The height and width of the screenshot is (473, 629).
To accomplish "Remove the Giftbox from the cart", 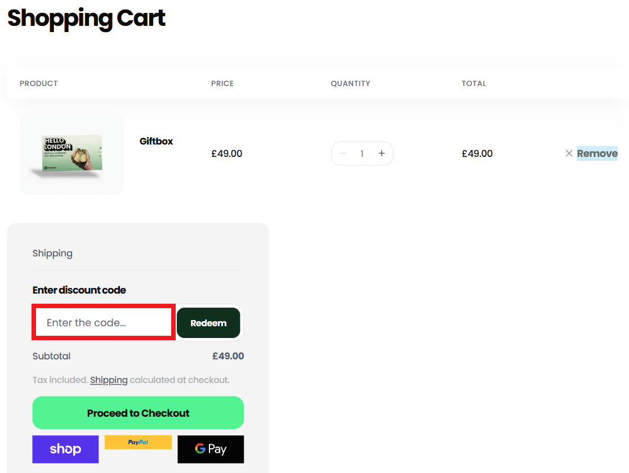I will point(597,153).
